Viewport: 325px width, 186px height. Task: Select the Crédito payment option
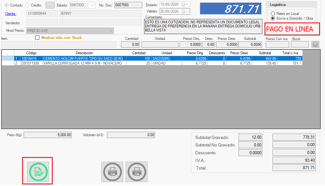(x=27, y=5)
